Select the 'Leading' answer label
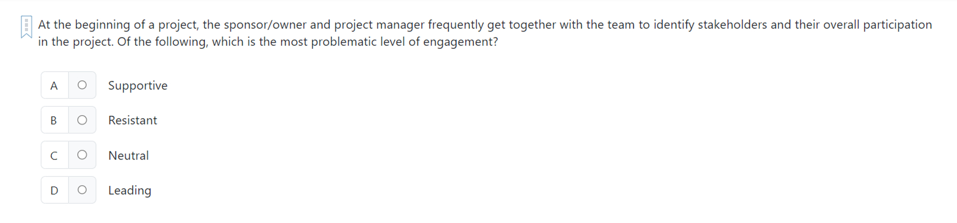 130,190
